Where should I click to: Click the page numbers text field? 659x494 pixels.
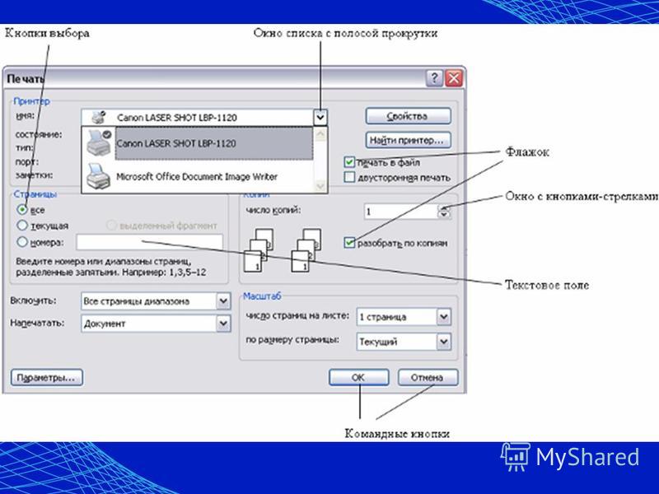(x=150, y=242)
